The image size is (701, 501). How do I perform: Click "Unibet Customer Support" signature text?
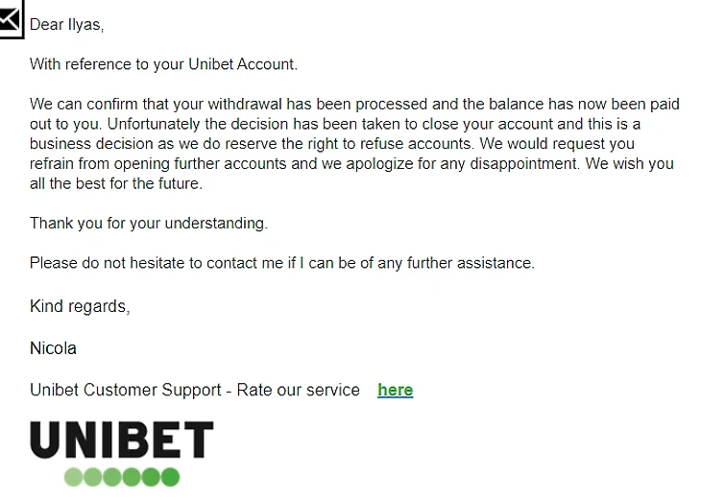point(126,391)
